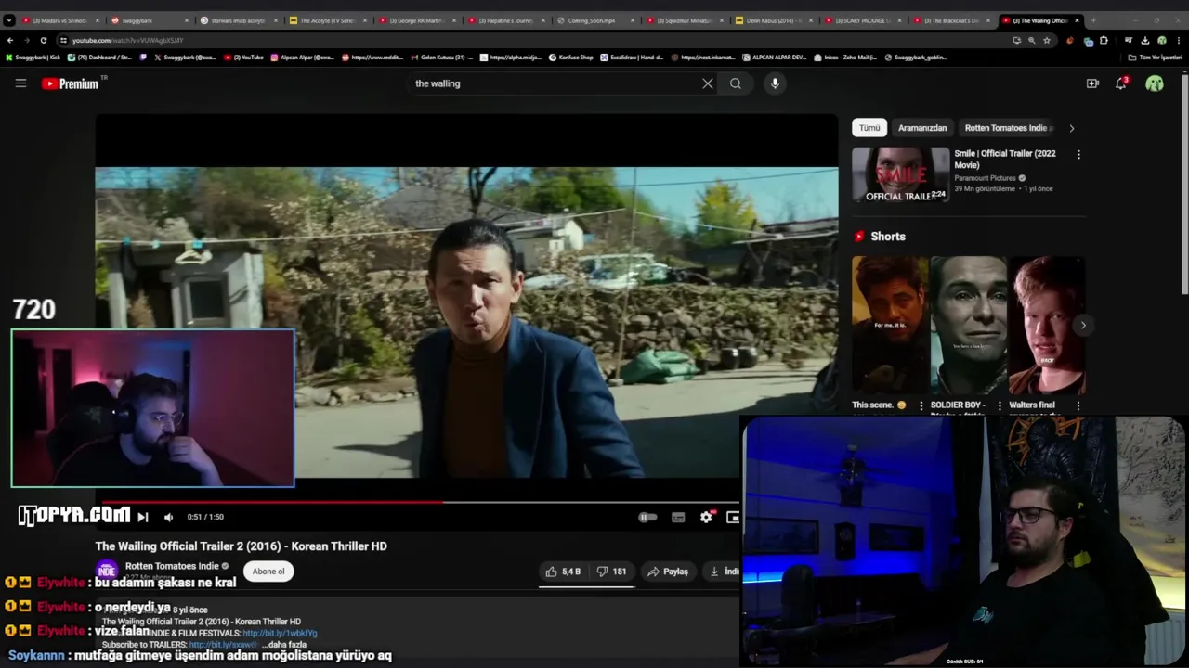1189x668 pixels.
Task: Dislike the video showing 151
Action: pos(612,572)
